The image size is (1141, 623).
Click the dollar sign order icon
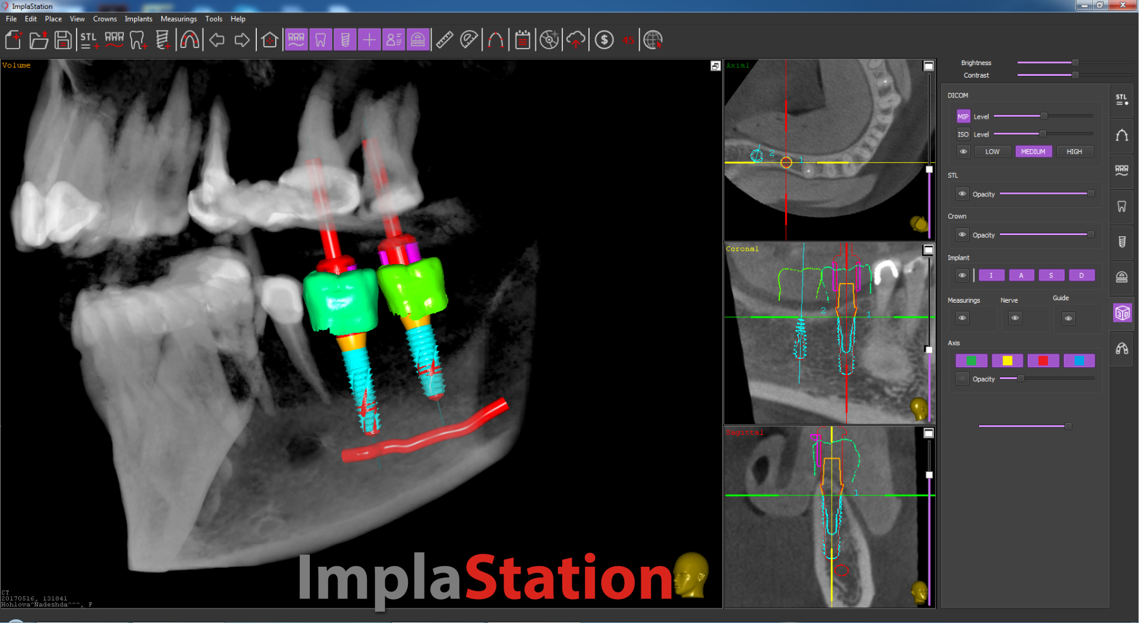pyautogui.click(x=604, y=40)
